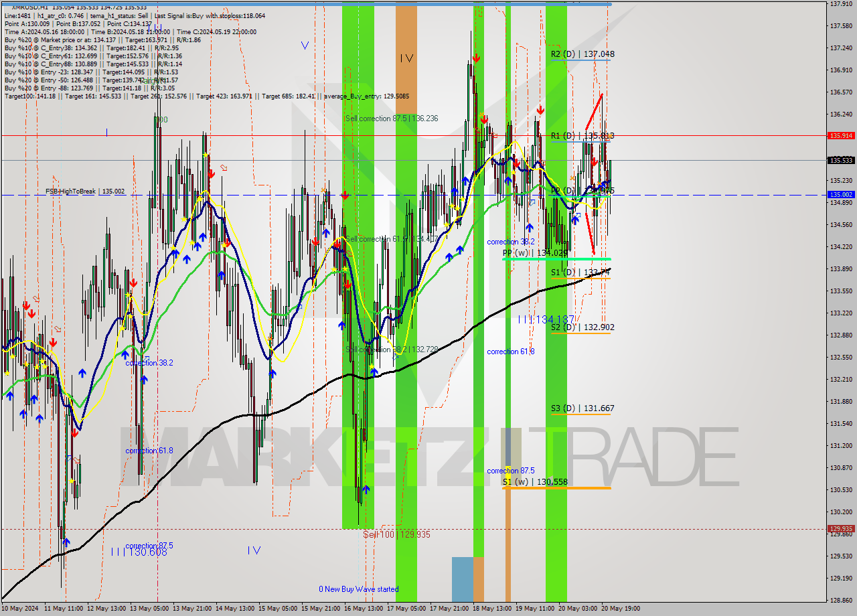Click the '18 May 13:00' time label
The height and width of the screenshot is (616, 857).
tap(492, 609)
